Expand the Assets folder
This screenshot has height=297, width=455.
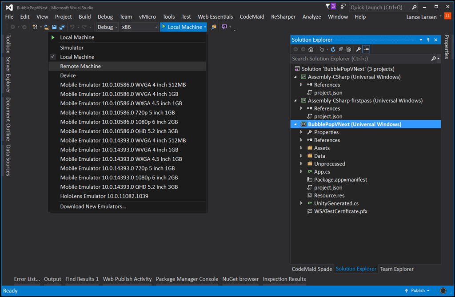pos(301,148)
